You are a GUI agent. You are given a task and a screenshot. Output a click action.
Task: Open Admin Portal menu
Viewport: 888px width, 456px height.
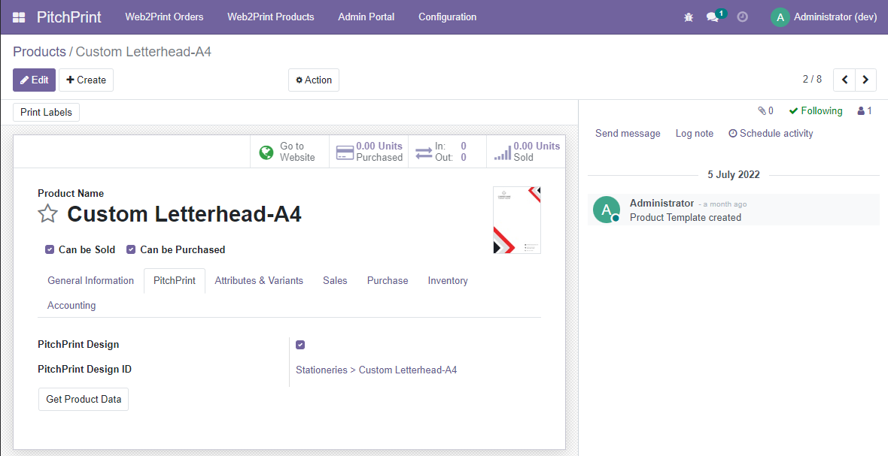366,17
